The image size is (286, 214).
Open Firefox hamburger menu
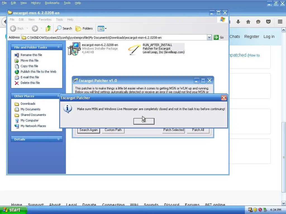[280, 22]
